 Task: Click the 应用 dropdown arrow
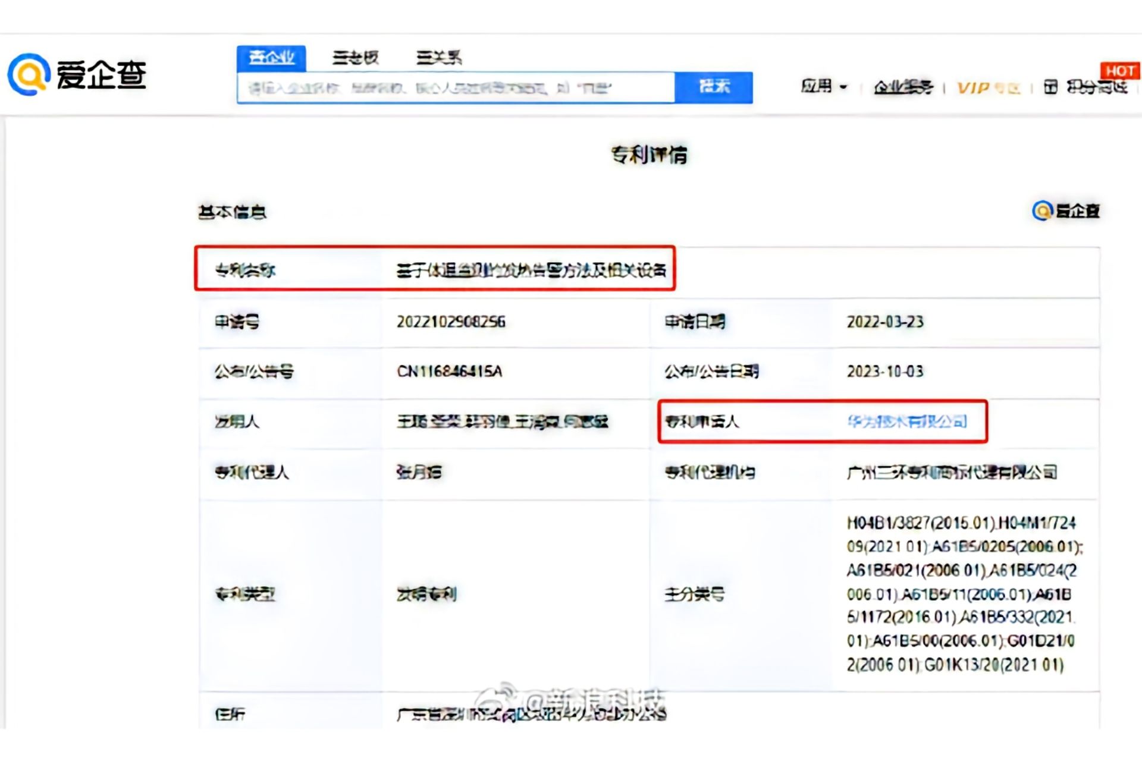click(x=843, y=87)
